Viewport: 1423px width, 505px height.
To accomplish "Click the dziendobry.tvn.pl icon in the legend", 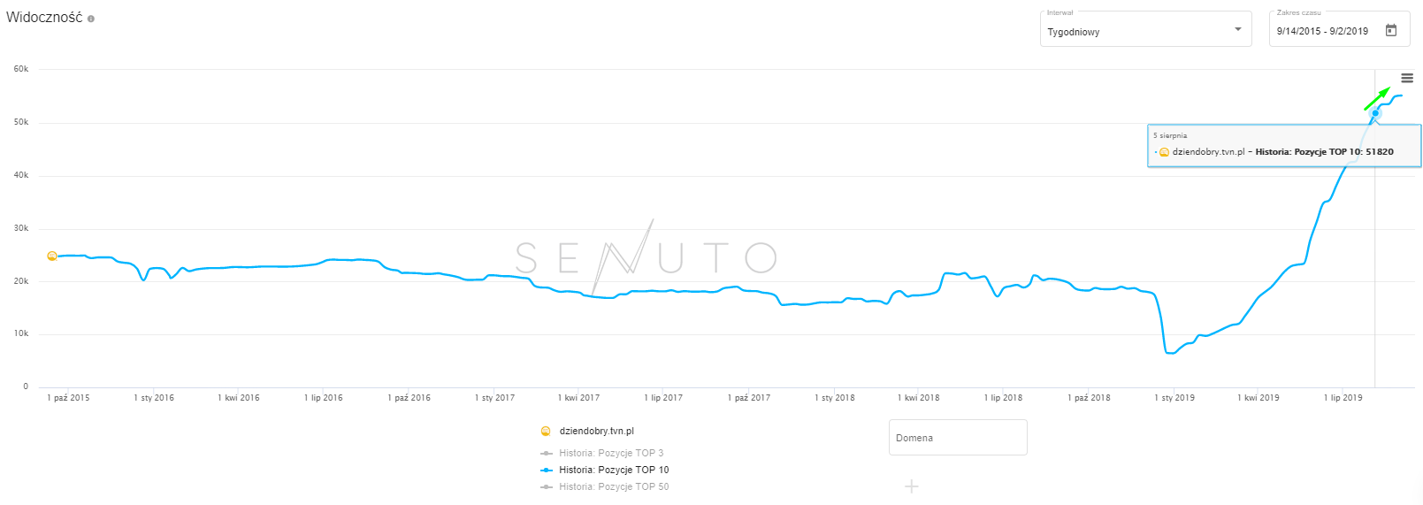I will coord(546,432).
